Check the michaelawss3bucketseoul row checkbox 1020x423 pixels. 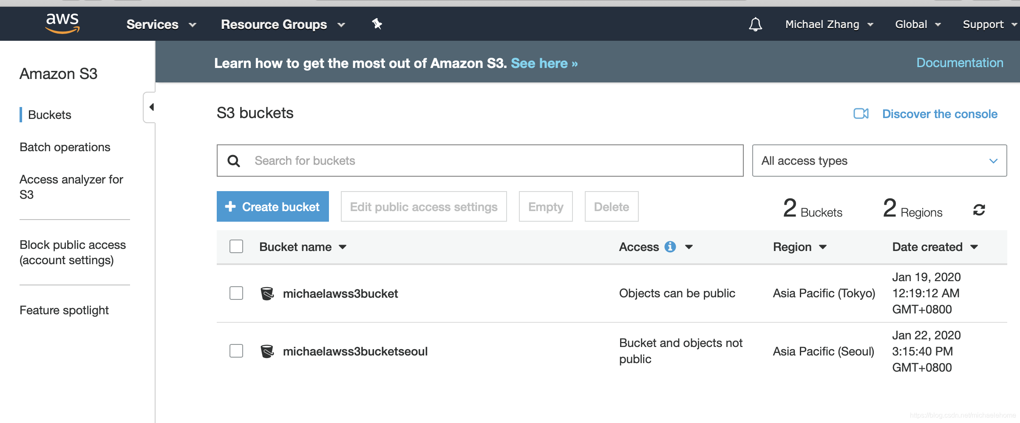236,351
